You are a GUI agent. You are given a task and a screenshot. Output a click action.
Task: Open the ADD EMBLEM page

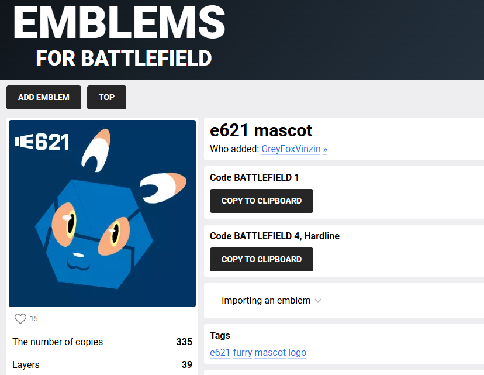click(x=44, y=97)
